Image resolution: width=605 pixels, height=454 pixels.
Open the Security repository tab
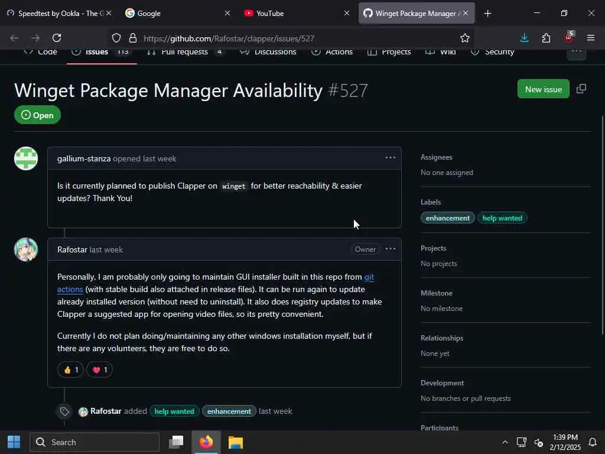492,52
